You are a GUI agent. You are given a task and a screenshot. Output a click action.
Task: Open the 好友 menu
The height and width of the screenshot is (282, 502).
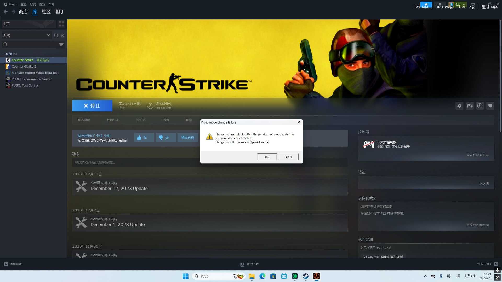tap(33, 4)
